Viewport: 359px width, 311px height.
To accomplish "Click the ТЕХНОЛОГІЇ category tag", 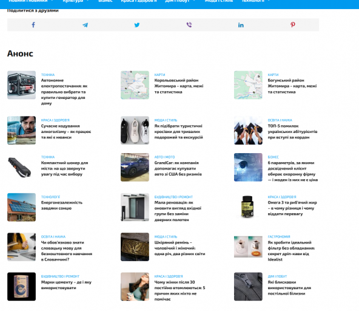I will [50, 197].
